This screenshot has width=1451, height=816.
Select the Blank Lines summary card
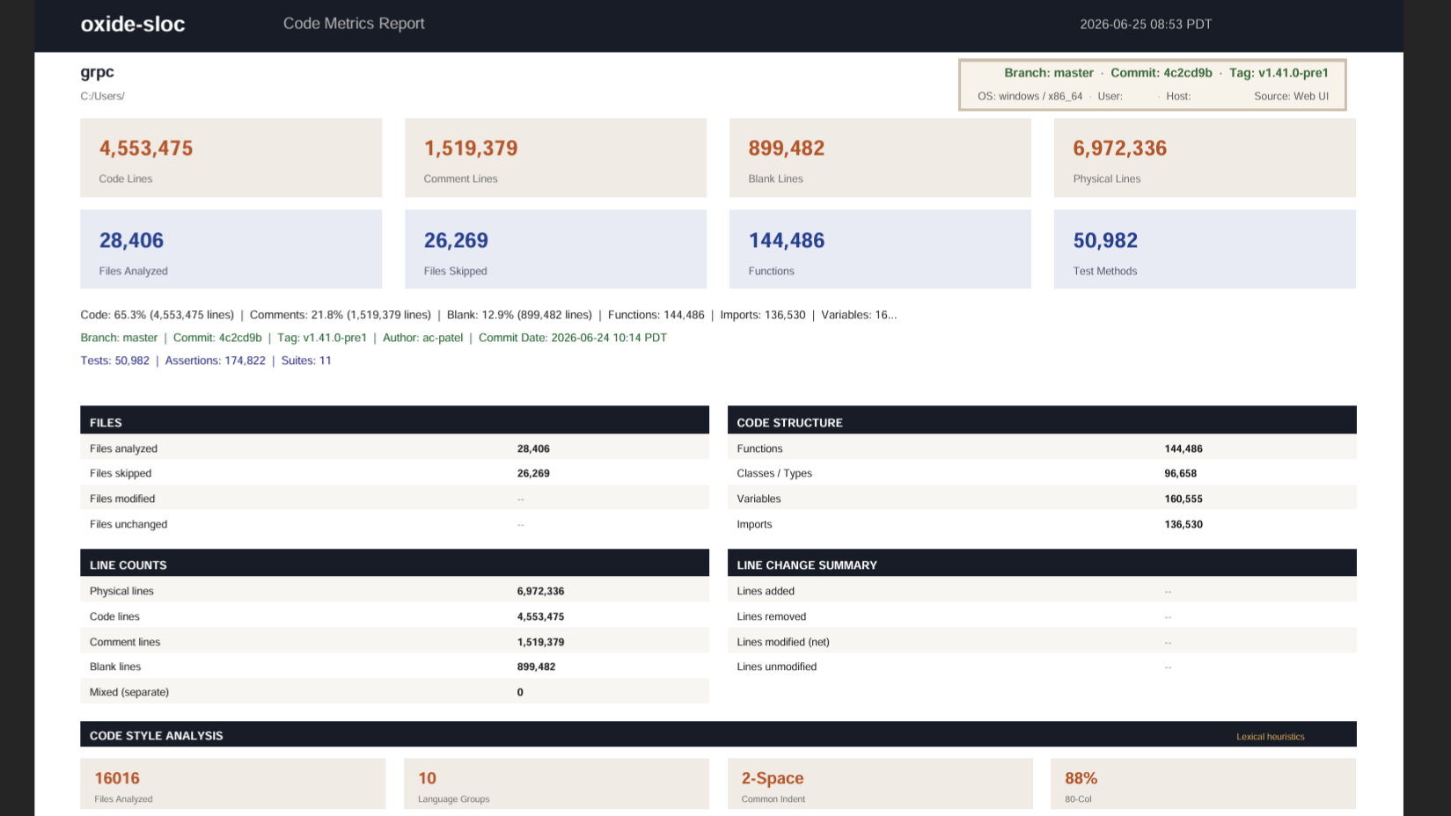point(880,157)
